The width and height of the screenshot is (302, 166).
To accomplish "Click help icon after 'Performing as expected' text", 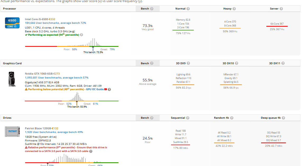I will [82, 35].
